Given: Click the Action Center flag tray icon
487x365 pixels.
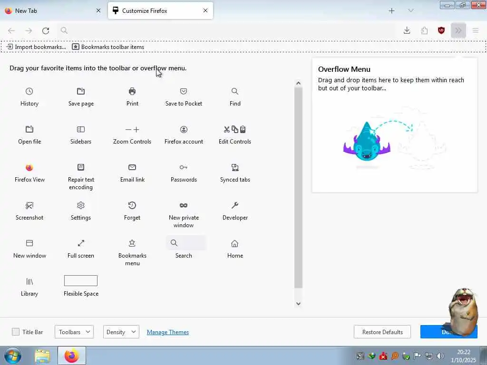Looking at the screenshot, I should point(418,356).
